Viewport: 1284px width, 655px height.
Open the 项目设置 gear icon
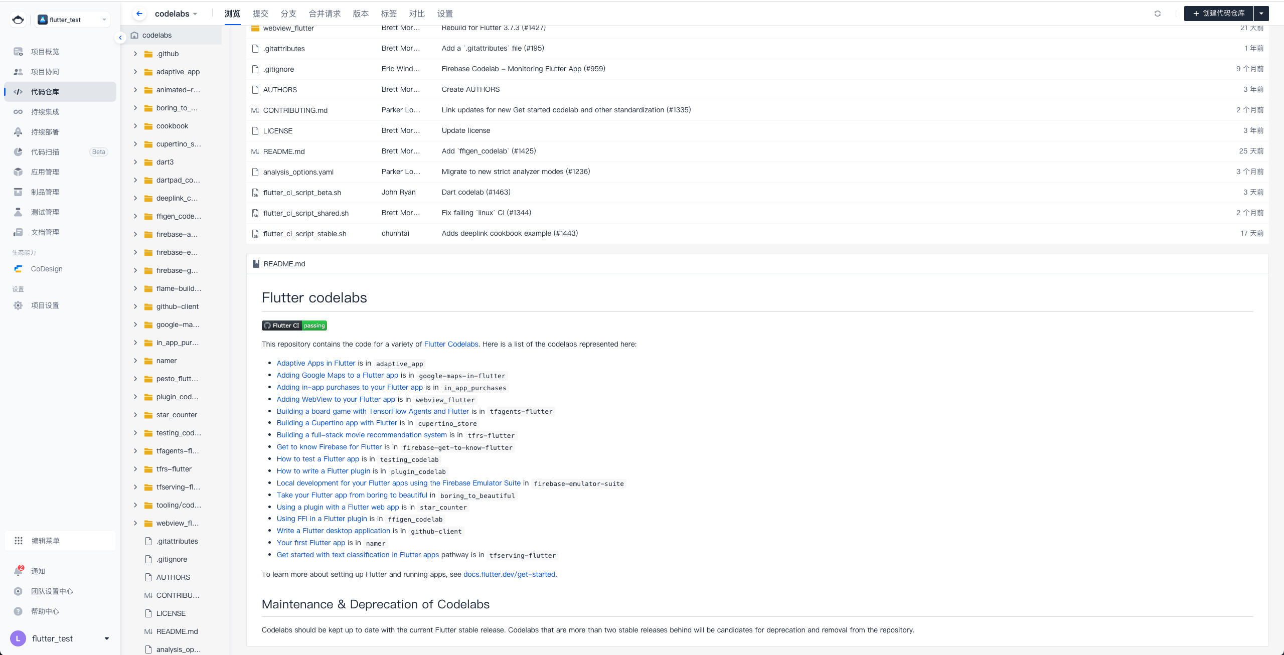coord(18,305)
